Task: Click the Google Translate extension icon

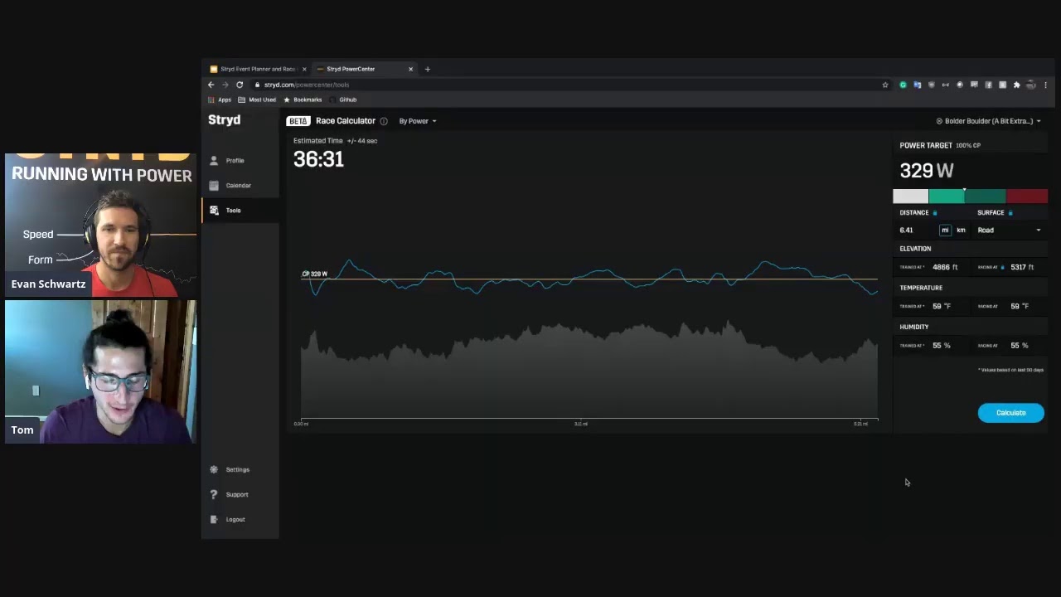Action: (x=917, y=85)
